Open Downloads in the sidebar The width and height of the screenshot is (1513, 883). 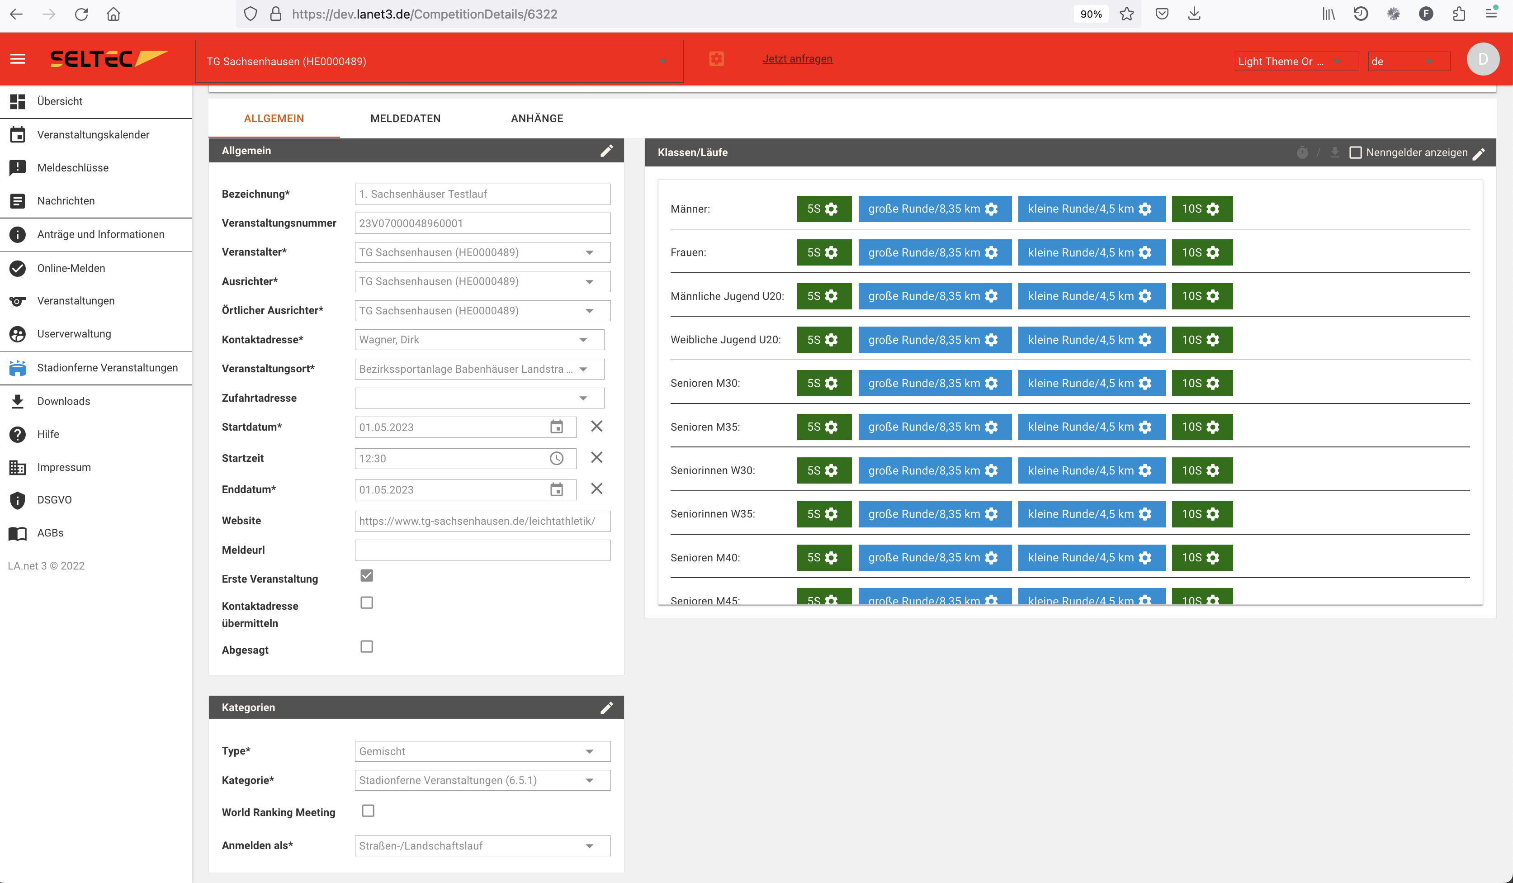tap(96, 401)
